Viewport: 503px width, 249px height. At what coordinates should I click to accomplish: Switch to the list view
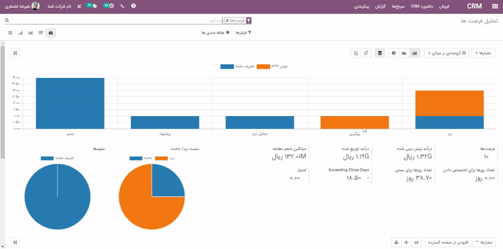click(10, 33)
